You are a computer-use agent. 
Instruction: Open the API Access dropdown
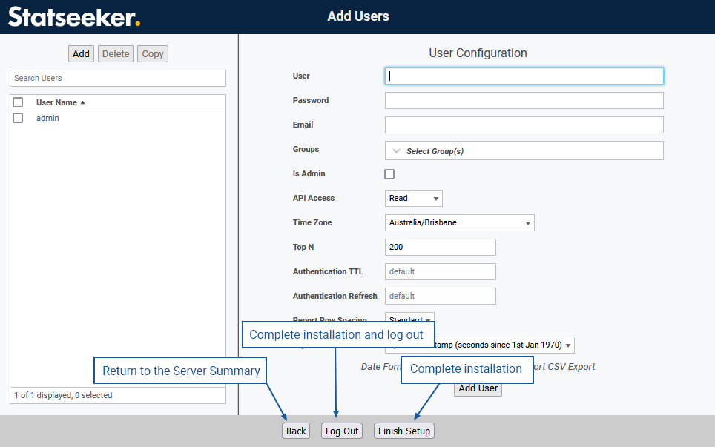tap(414, 198)
